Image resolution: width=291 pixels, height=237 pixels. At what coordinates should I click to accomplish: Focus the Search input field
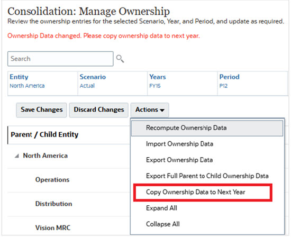click(60, 59)
